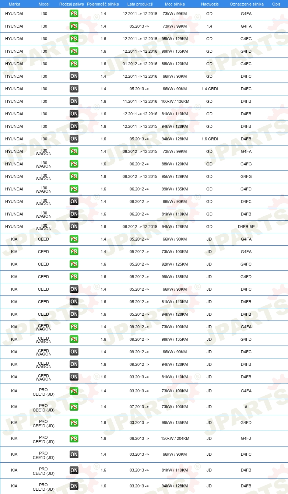
Task: Click the petrol icon for Hyundai I30 73kW GD
Action: (74, 14)
